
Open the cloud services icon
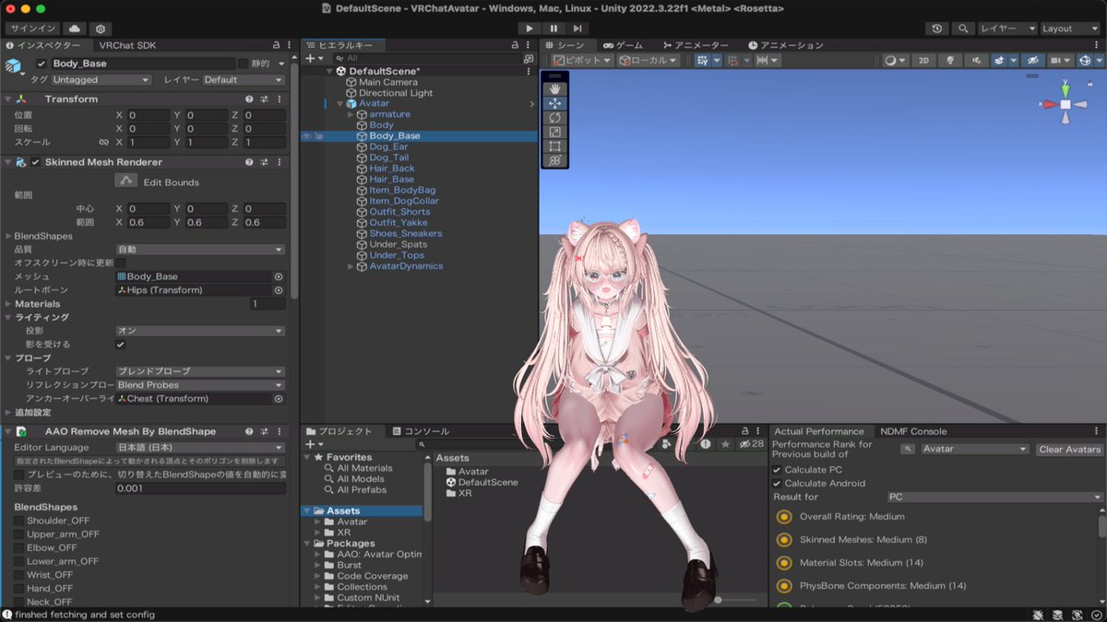pos(75,29)
